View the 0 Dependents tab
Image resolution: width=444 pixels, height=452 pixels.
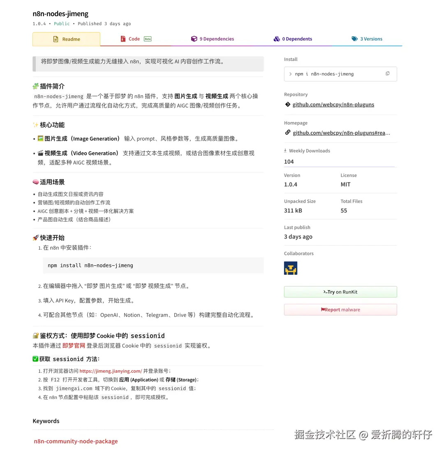pos(293,39)
